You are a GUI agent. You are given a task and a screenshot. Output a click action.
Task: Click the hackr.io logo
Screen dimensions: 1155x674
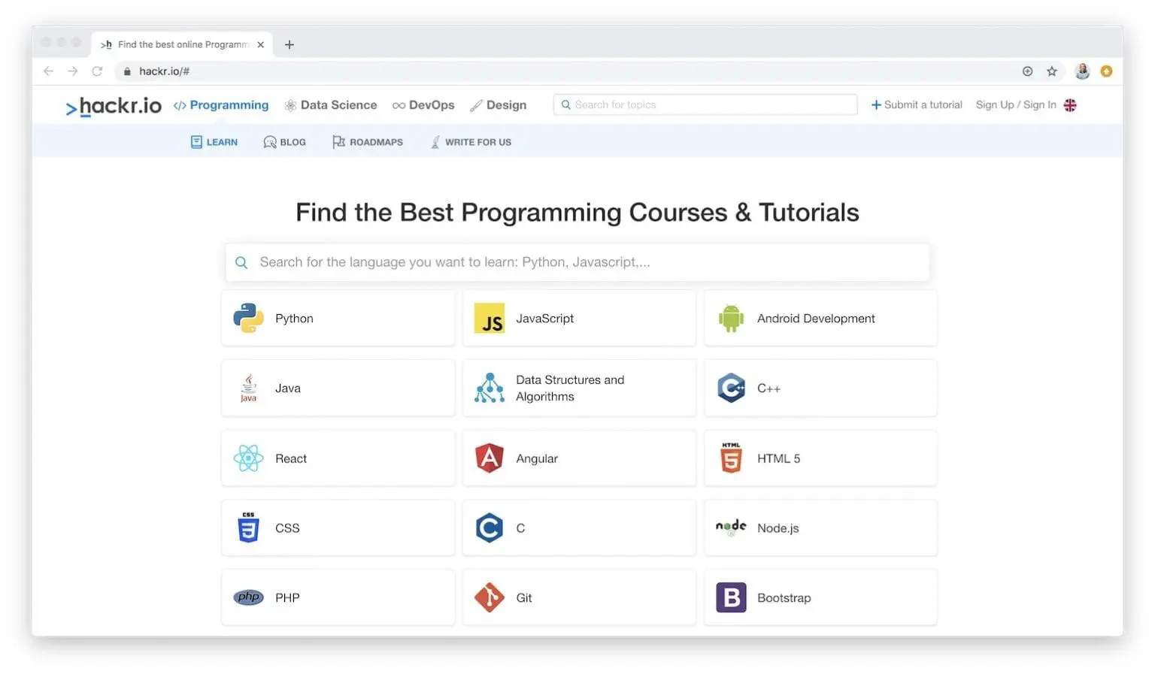coord(113,106)
